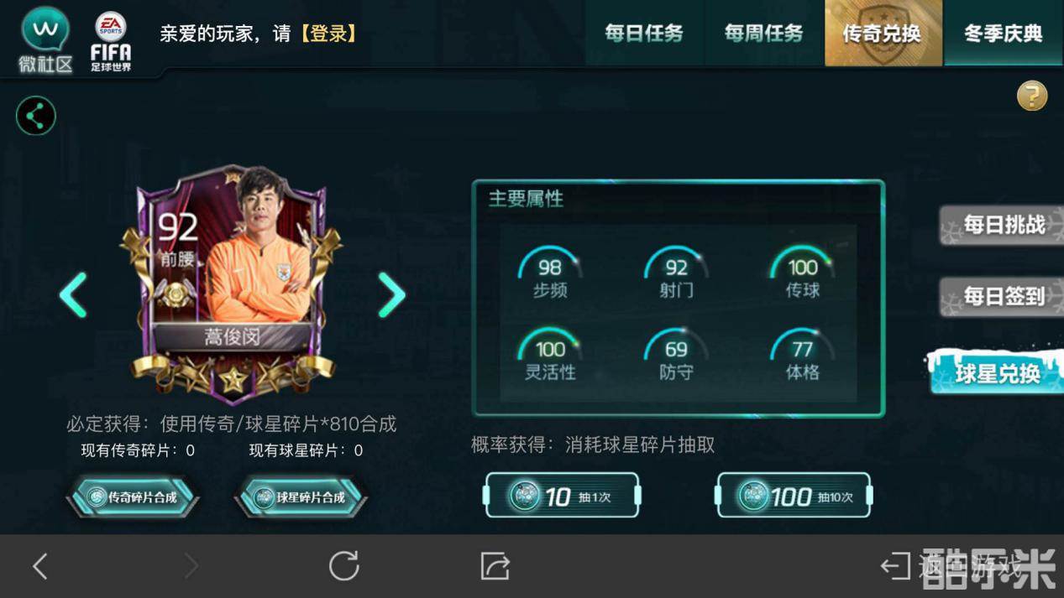
Task: Switch to 每周任务 tab
Action: (764, 33)
